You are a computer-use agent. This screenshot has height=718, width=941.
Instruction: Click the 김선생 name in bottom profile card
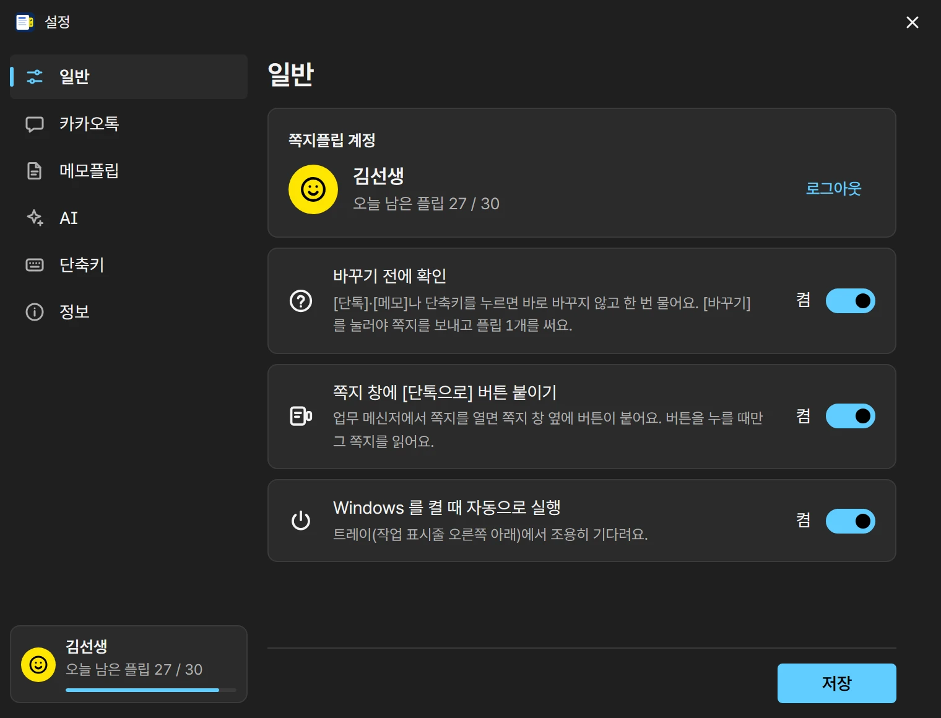tap(87, 647)
